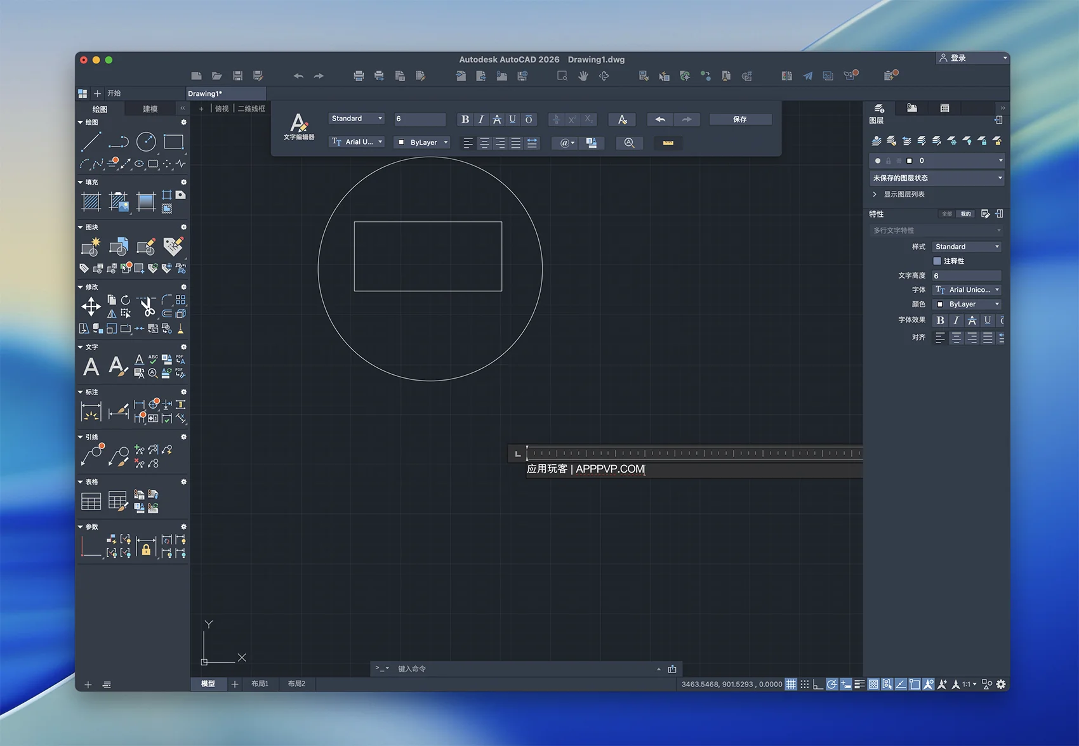Open the Arial font dropdown in text editor
This screenshot has width=1079, height=746.
(x=357, y=142)
